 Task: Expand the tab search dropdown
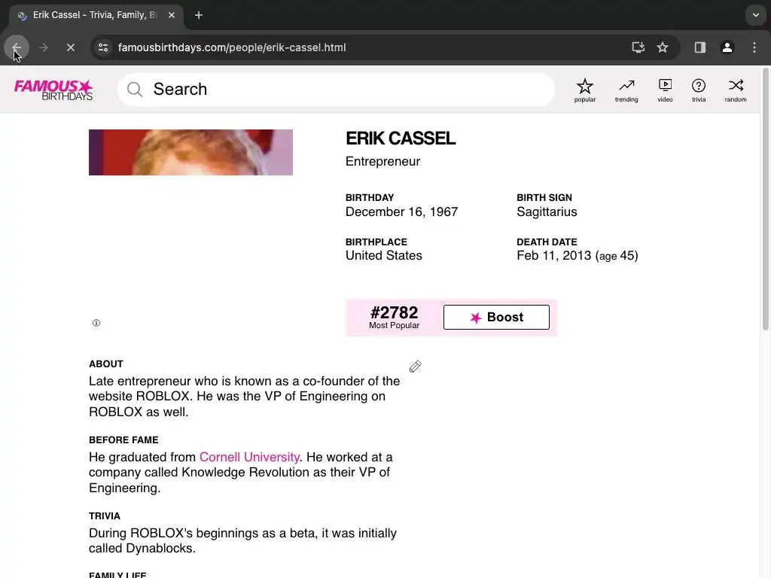[755, 15]
